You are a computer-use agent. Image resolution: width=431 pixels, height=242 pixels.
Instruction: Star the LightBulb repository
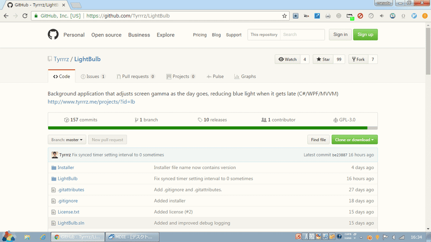[323, 59]
